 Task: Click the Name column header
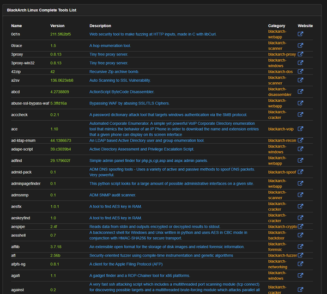click(16, 26)
